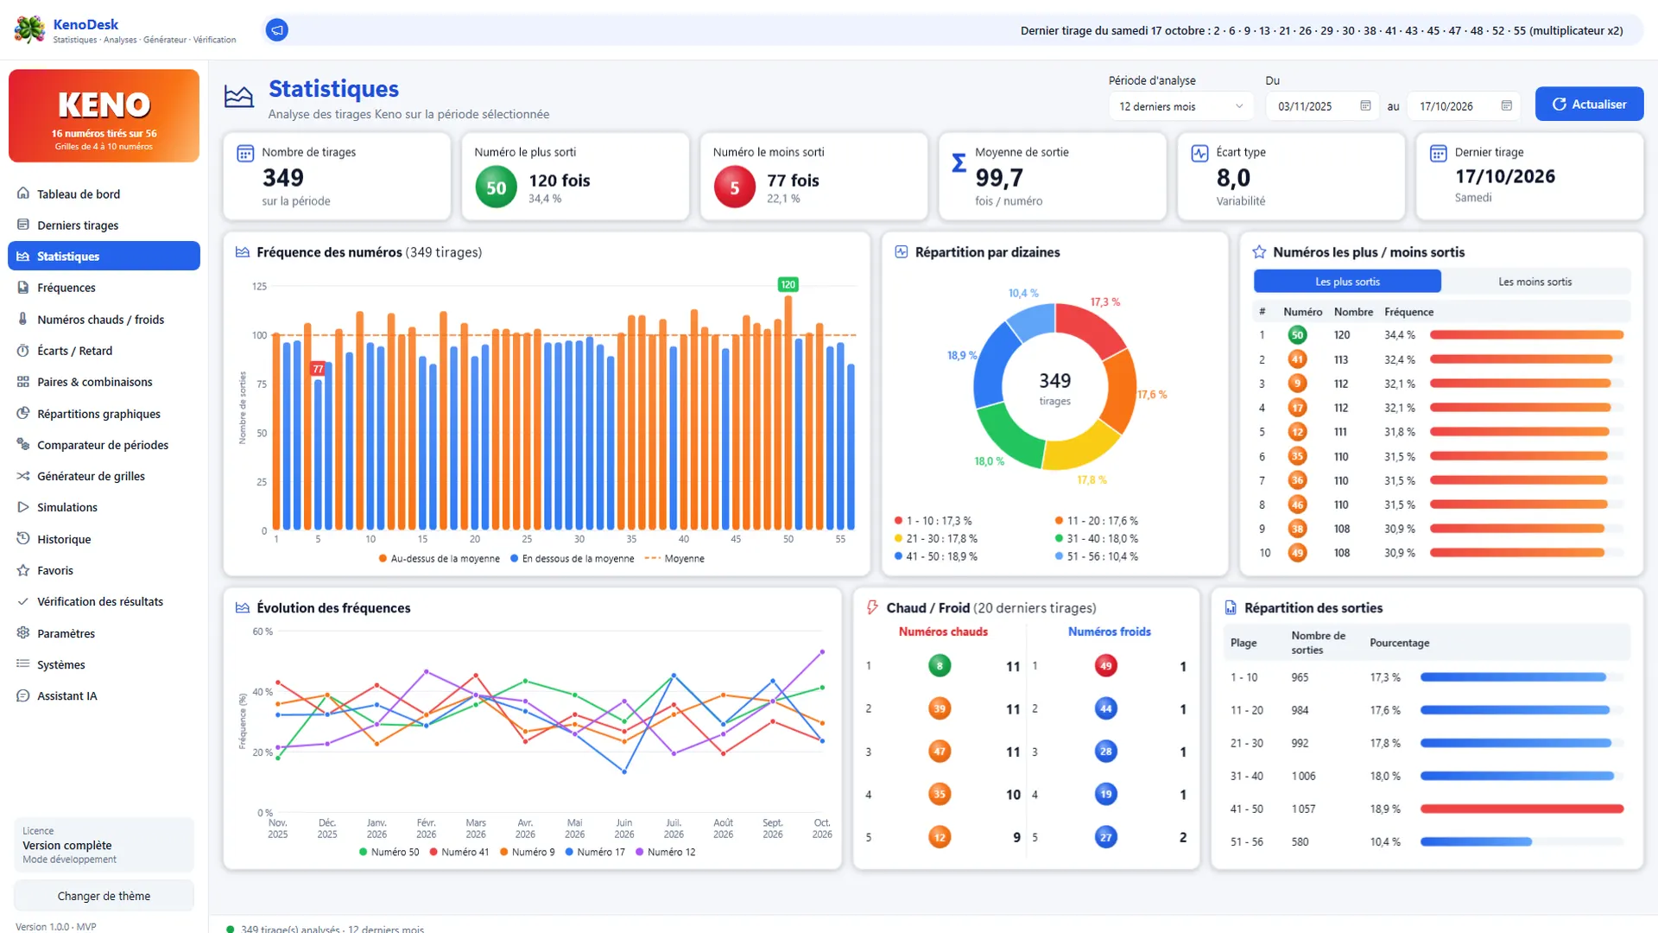
Task: Open Derniers tirages sidebar icon
Action: point(23,225)
